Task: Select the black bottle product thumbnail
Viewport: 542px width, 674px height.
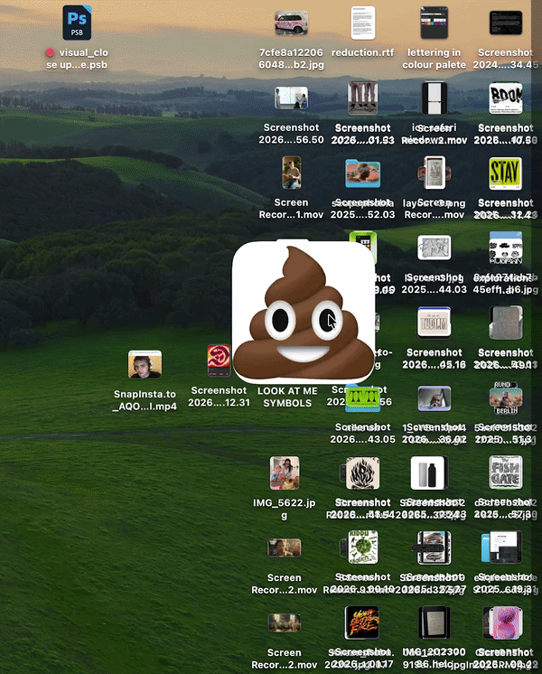Action: (x=429, y=473)
